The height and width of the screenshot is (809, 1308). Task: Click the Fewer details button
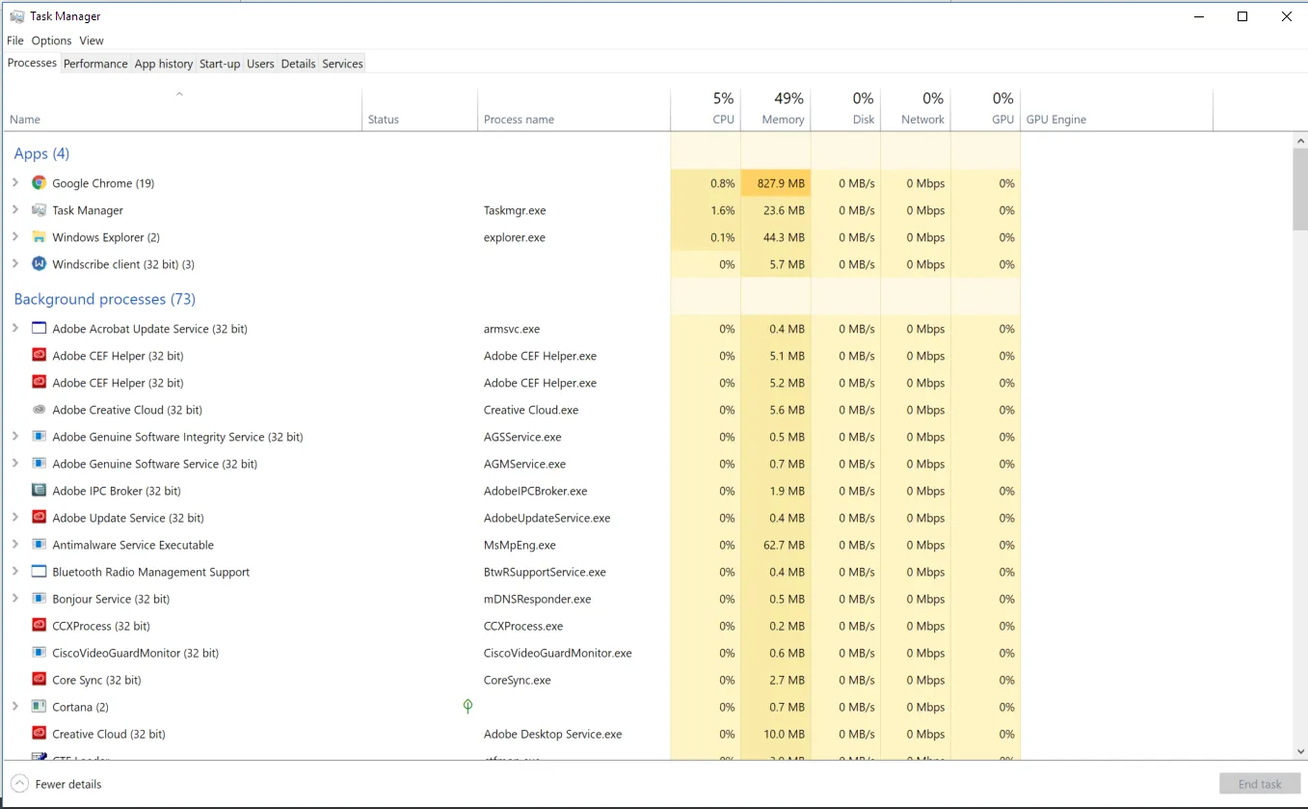point(56,784)
